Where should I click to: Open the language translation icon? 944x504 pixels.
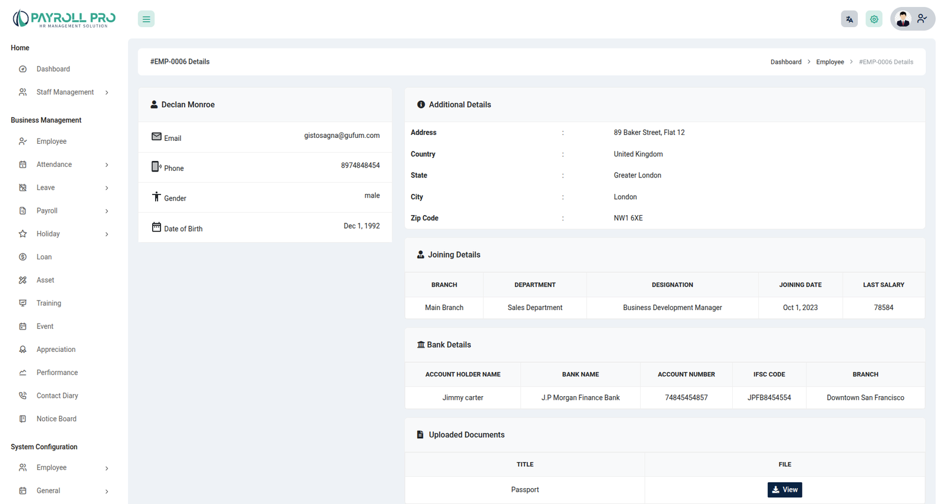[849, 19]
